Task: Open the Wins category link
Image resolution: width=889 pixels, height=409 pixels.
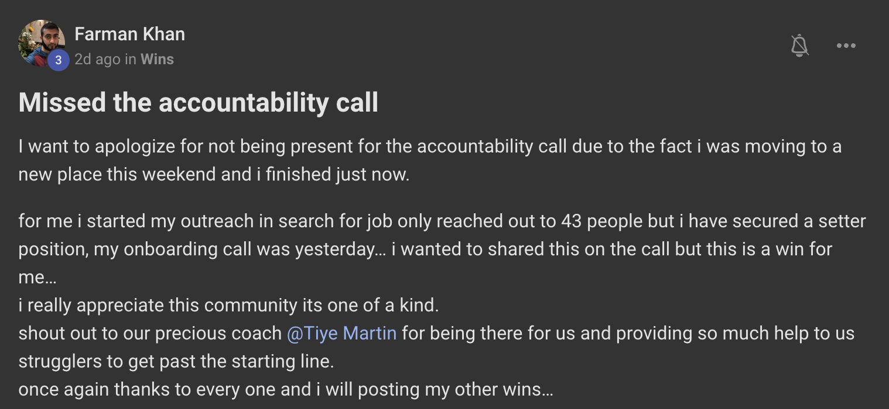Action: click(157, 59)
